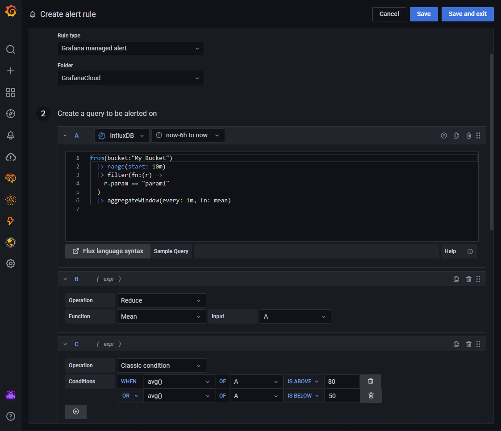Open the Reduce operation dropdown
501x431 pixels.
click(x=161, y=300)
